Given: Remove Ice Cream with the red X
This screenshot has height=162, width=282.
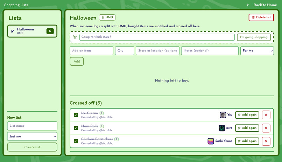Looking at the screenshot, I should click(266, 115).
